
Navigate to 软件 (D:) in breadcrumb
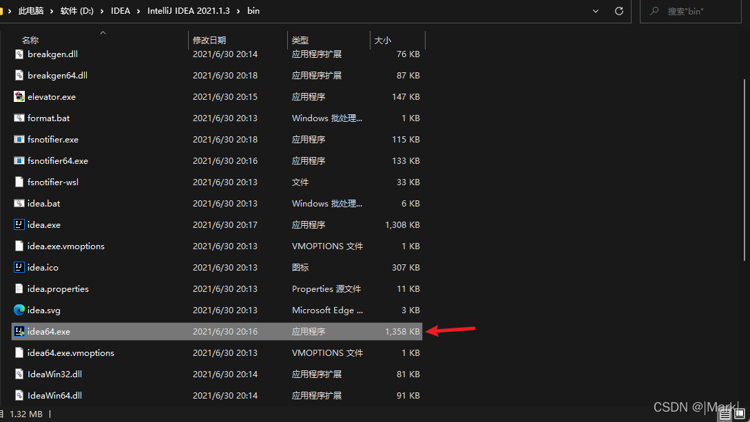[x=76, y=11]
